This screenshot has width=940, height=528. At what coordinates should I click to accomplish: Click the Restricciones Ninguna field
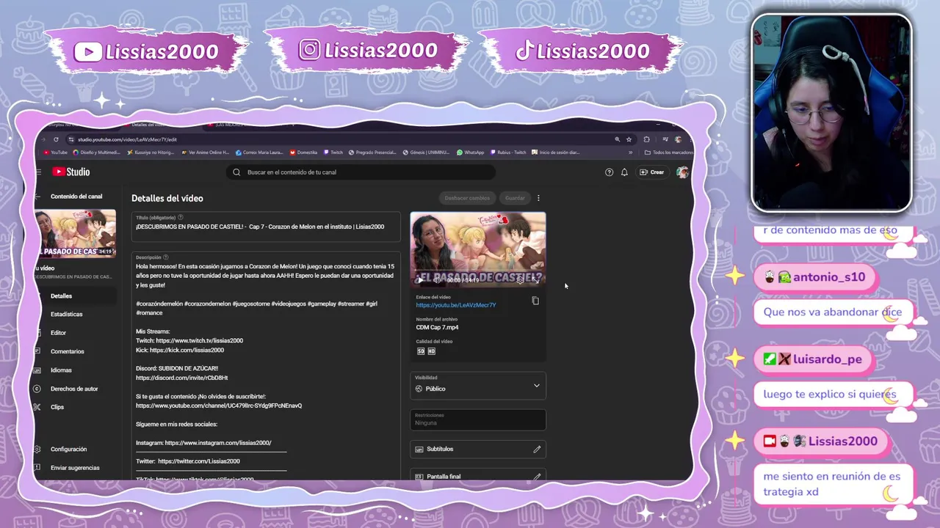(x=477, y=419)
